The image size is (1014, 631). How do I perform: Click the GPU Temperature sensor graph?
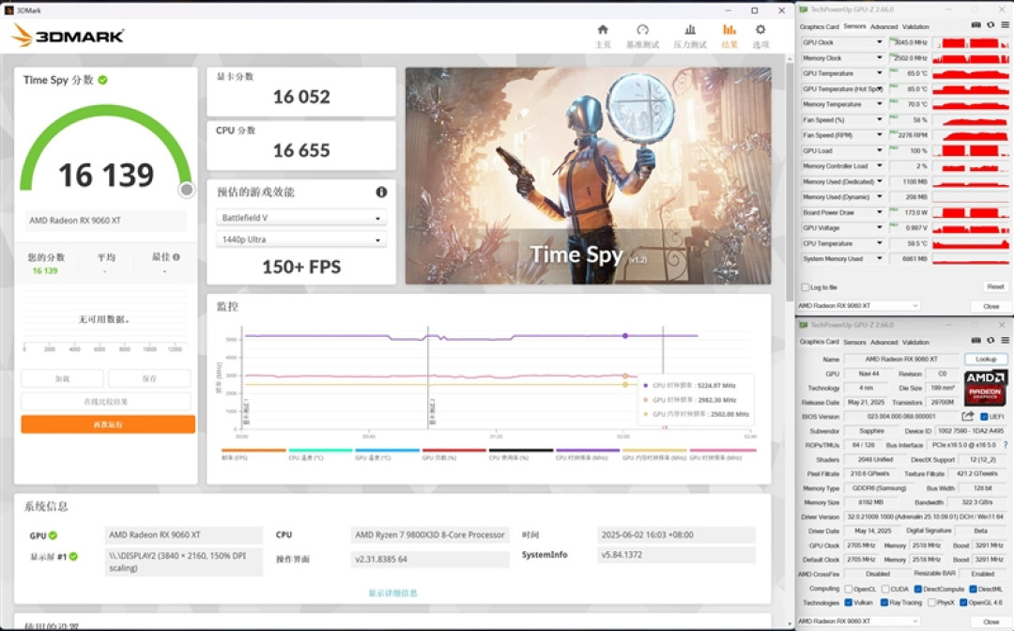click(971, 73)
